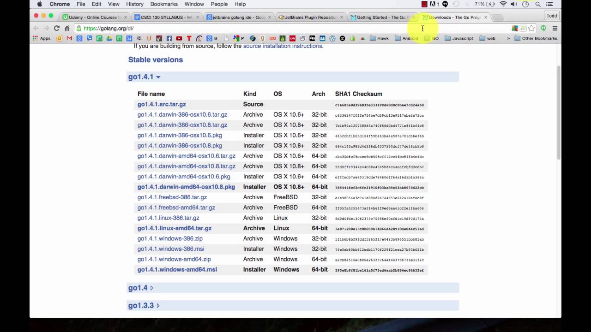Open Spotlight search in macOS menu bar
The image size is (591, 332).
(x=538, y=4)
